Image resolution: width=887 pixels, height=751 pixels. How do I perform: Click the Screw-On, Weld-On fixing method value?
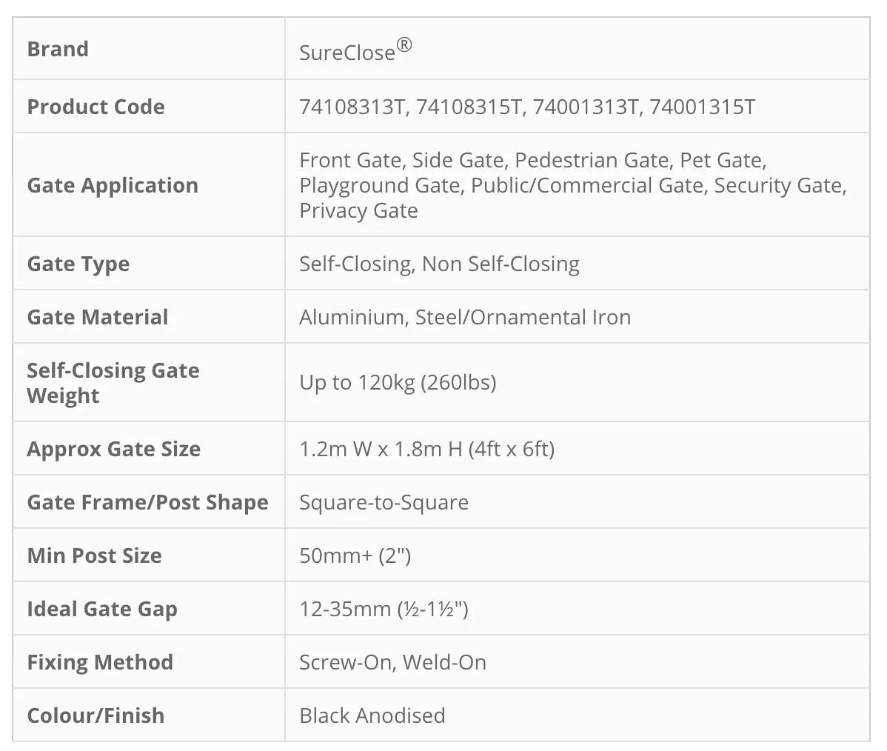tap(392, 662)
